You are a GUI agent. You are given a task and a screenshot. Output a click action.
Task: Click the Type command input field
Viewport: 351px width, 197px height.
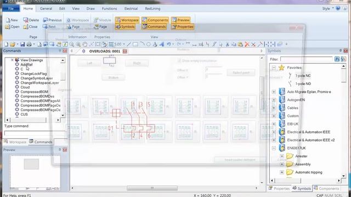pyautogui.click(x=35, y=134)
